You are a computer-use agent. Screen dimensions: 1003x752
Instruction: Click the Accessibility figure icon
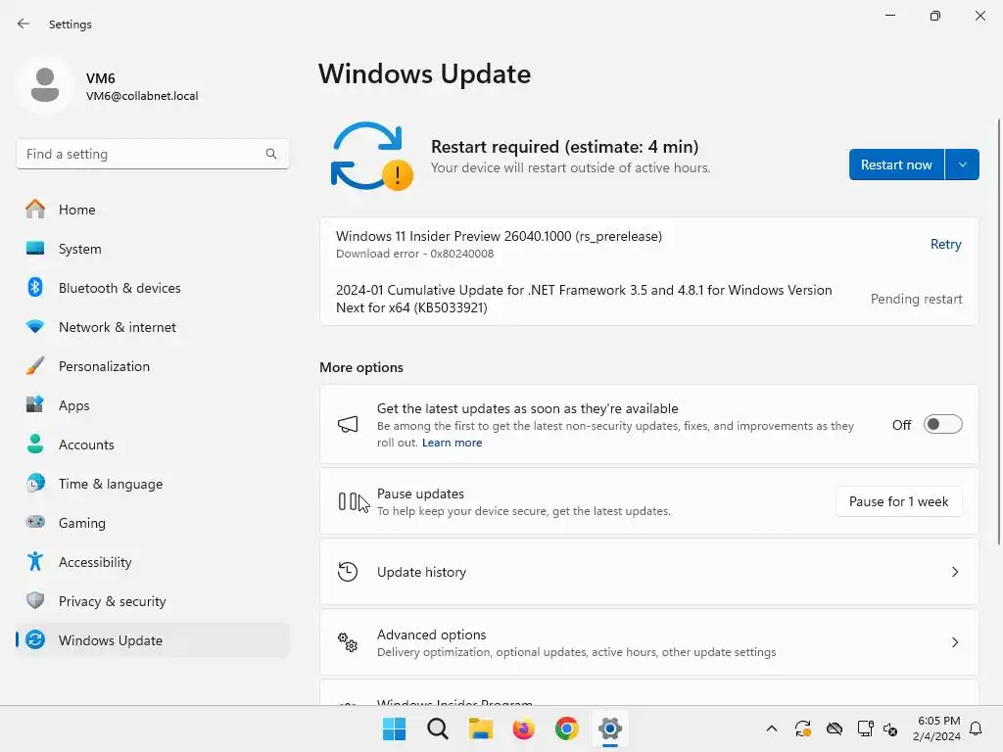tap(35, 561)
